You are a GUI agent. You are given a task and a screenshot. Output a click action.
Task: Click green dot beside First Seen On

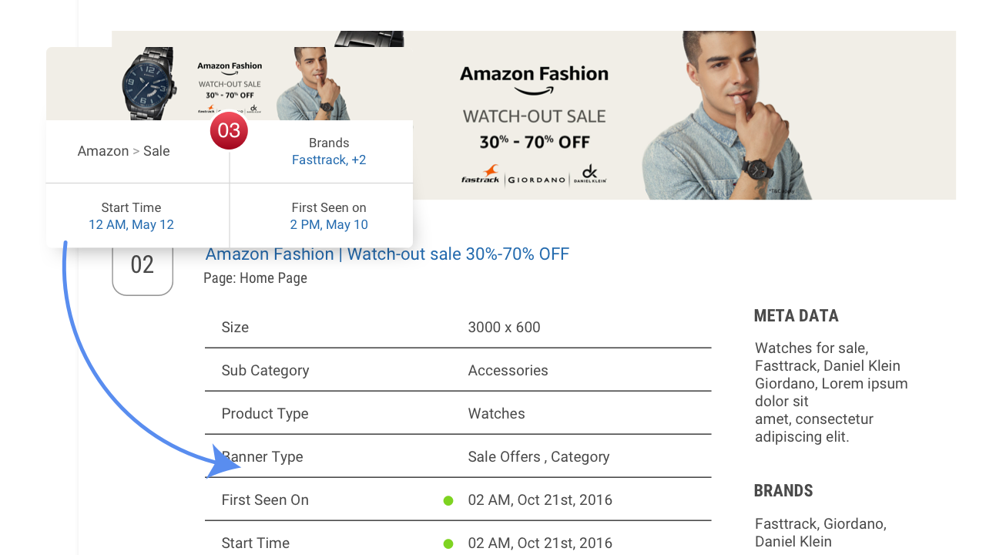[448, 501]
